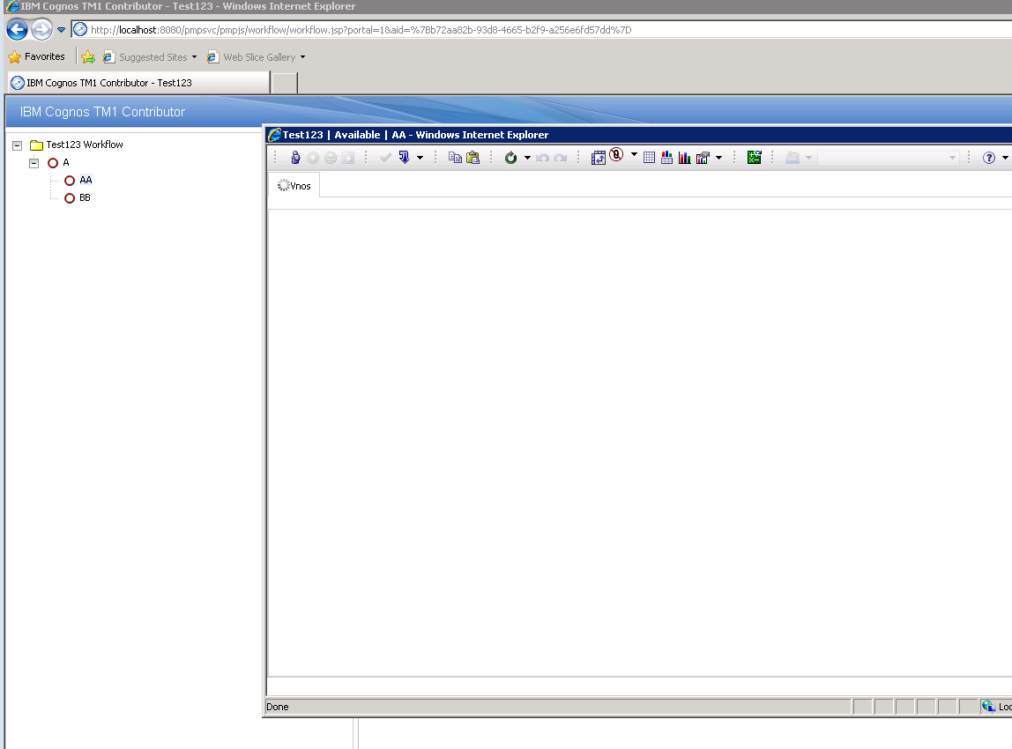
Task: Select the Vnos view tab
Action: click(294, 186)
